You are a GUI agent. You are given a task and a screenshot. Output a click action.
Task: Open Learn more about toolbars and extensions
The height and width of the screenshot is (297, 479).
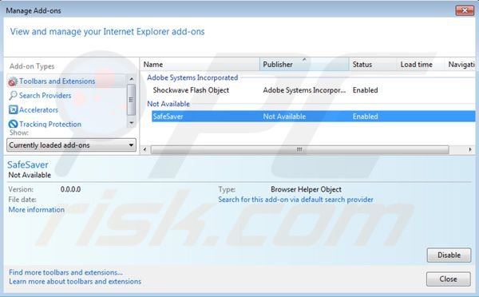click(75, 281)
